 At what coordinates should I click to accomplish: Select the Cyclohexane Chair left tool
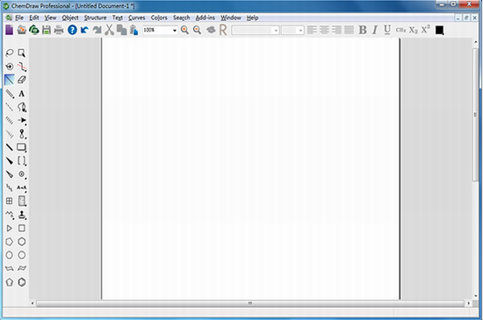pos(10,268)
